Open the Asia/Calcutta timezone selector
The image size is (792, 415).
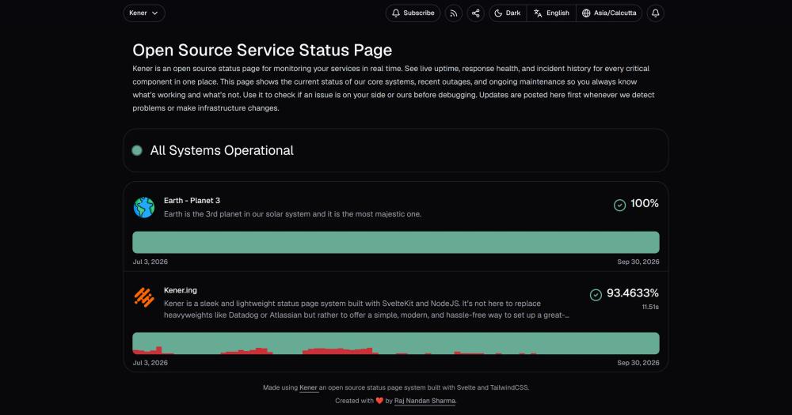(608, 13)
